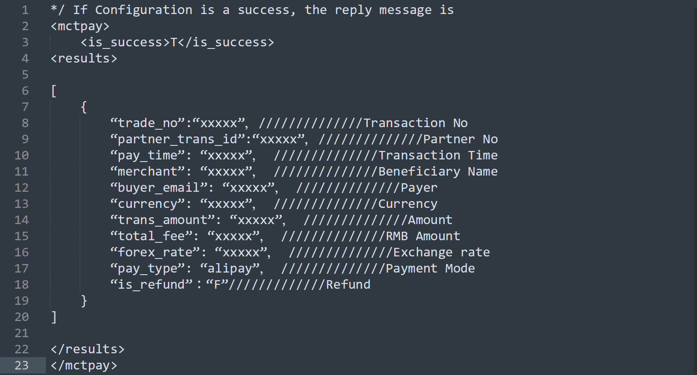Click the closing </results> tag
The image size is (697, 375).
pyautogui.click(x=88, y=349)
